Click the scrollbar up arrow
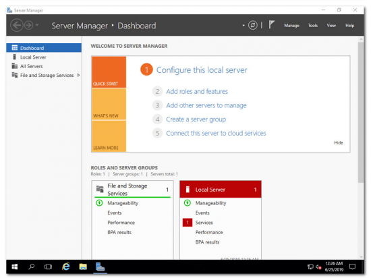371x278 pixels. [x=361, y=39]
